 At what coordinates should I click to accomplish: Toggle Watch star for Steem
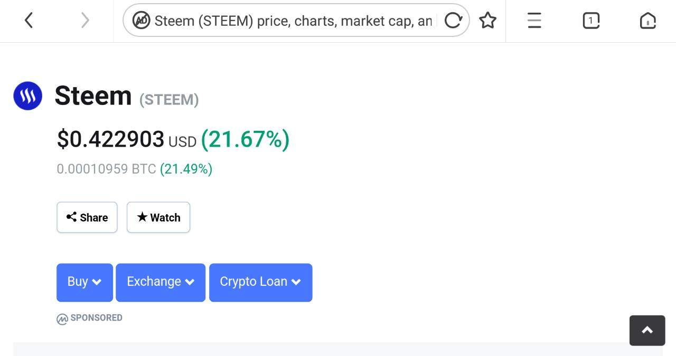158,217
